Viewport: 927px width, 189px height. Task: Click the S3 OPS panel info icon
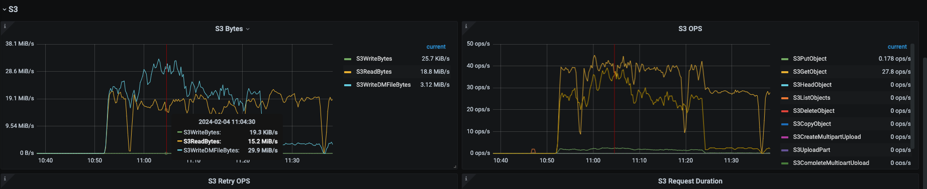(466, 26)
